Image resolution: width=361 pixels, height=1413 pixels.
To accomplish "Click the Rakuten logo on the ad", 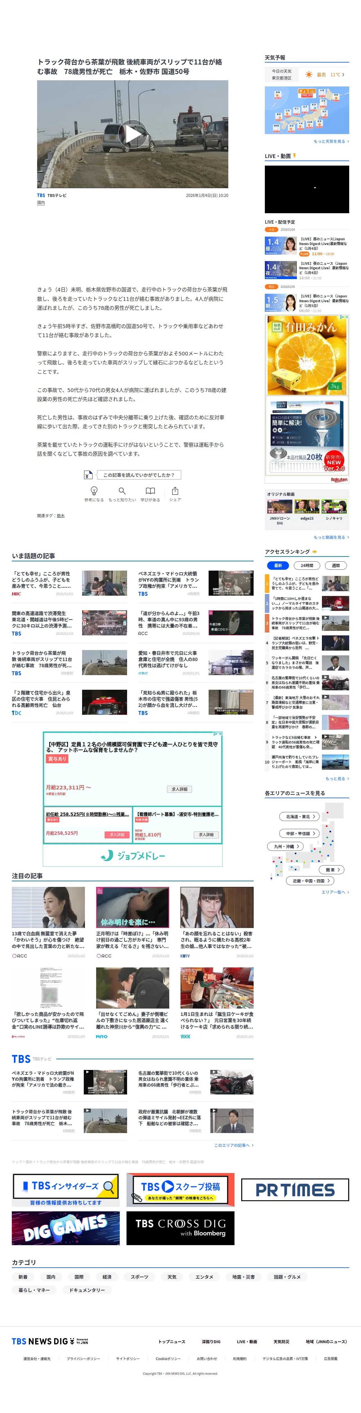I will click(339, 479).
